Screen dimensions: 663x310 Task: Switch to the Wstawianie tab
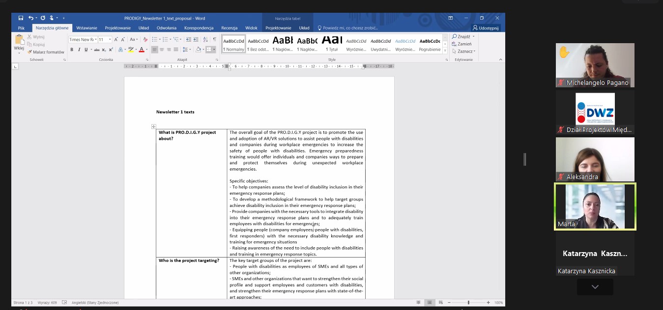tap(86, 28)
